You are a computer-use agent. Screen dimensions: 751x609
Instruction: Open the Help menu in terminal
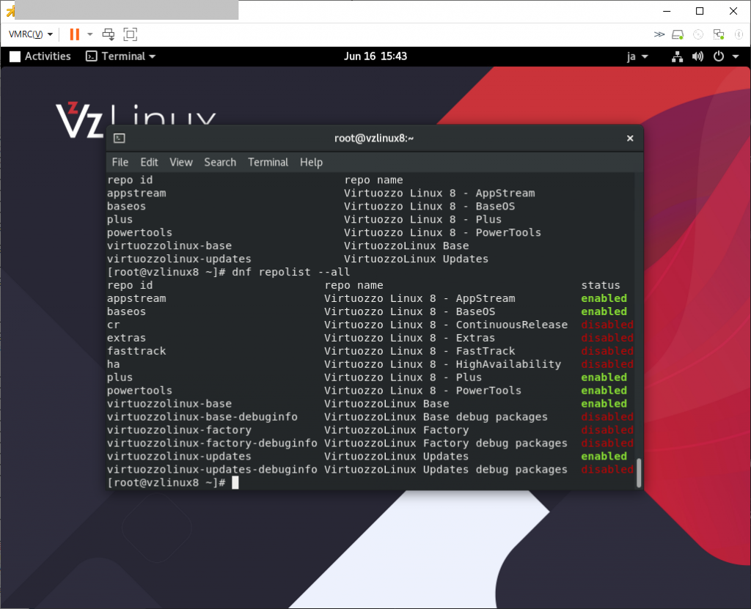click(x=311, y=162)
